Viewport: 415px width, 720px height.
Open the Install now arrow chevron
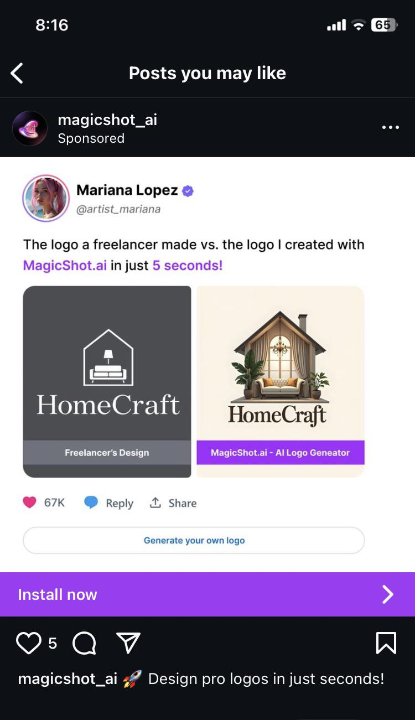[388, 594]
